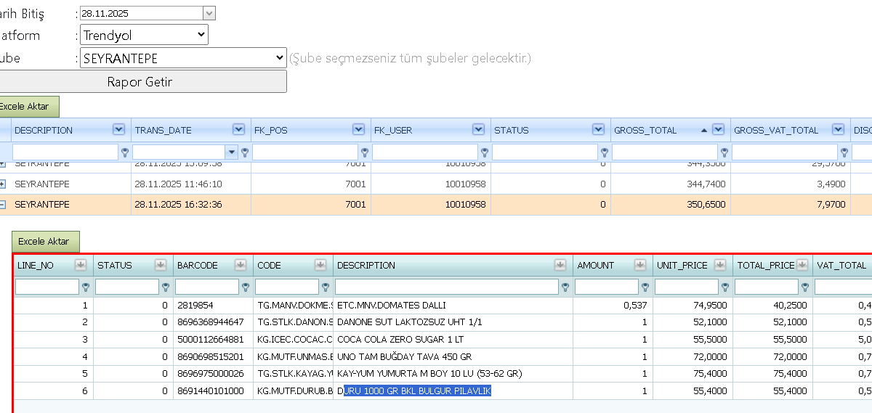The width and height of the screenshot is (872, 413).
Task: Open GROSS_VAT_TOTAL column header filter menu
Action: [839, 130]
